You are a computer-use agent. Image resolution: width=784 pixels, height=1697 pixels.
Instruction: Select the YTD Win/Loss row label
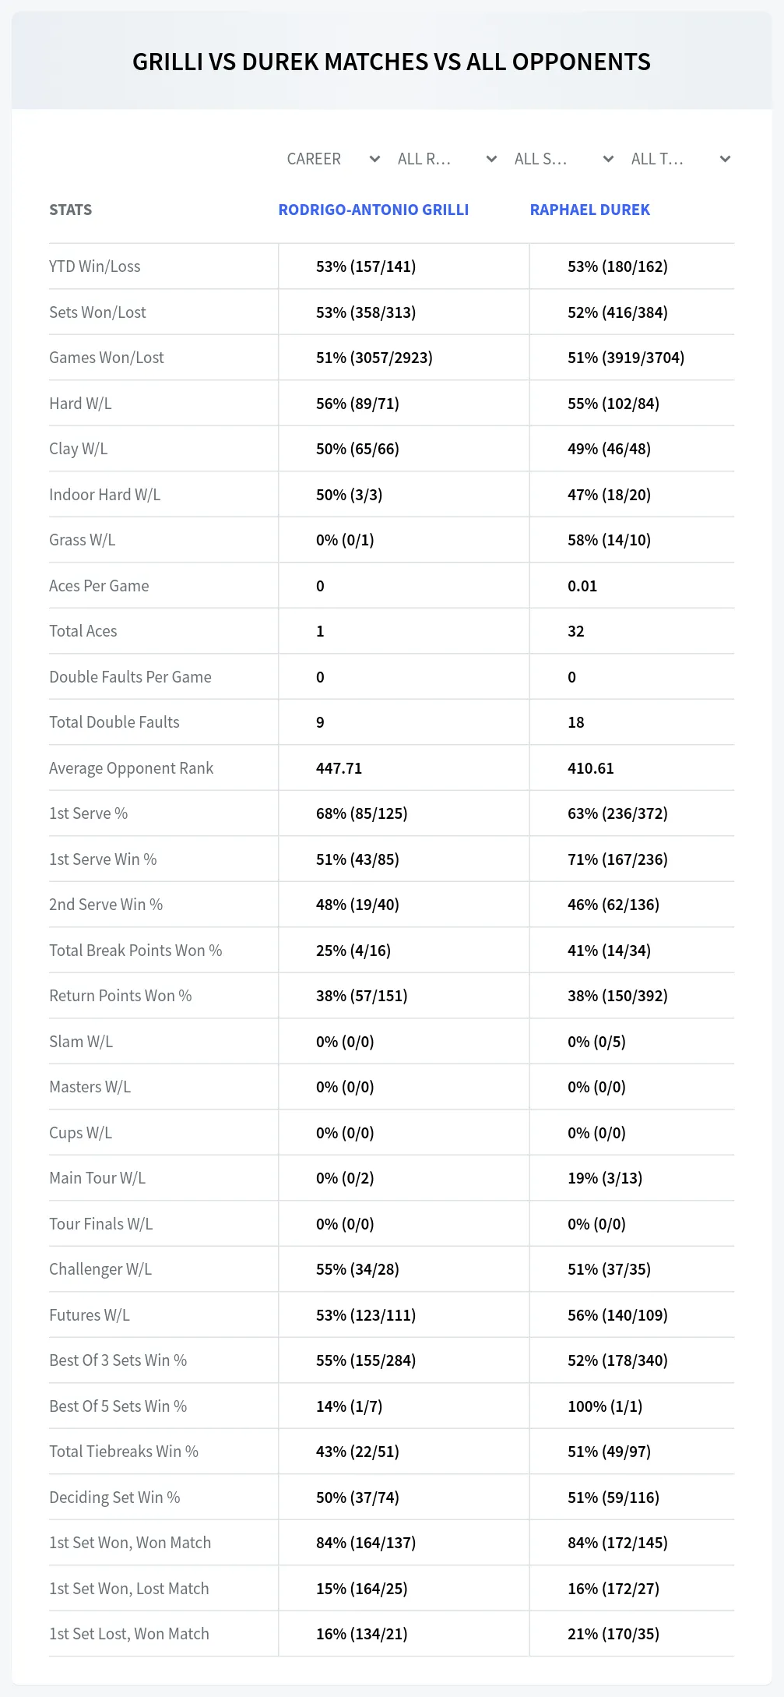coord(95,266)
